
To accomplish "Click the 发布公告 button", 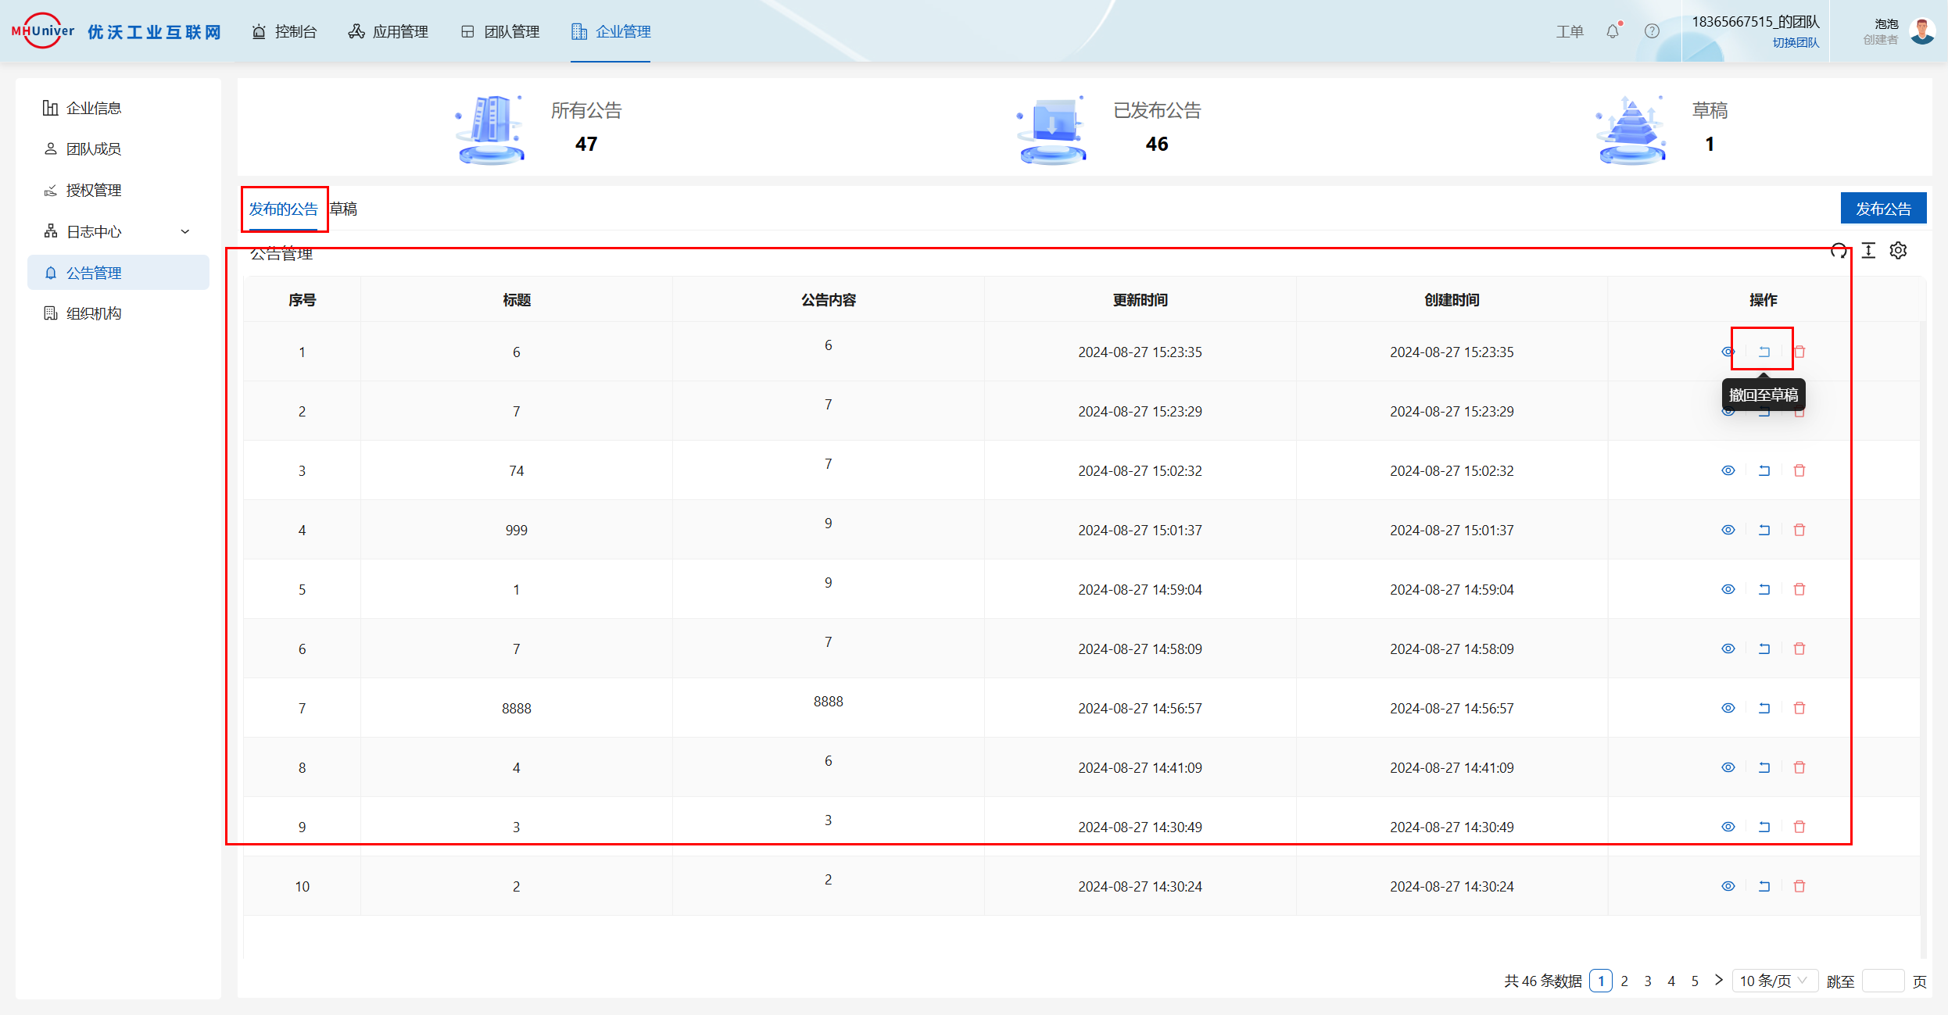I will (1883, 209).
